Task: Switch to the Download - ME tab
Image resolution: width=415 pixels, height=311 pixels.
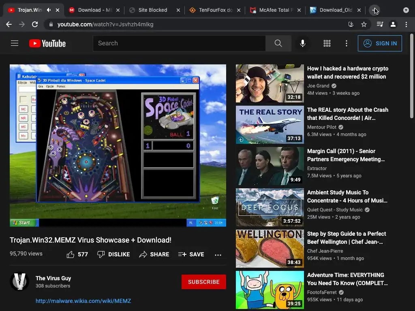Action: click(94, 10)
